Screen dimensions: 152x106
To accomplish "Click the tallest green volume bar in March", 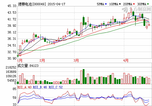I will [84, 76].
